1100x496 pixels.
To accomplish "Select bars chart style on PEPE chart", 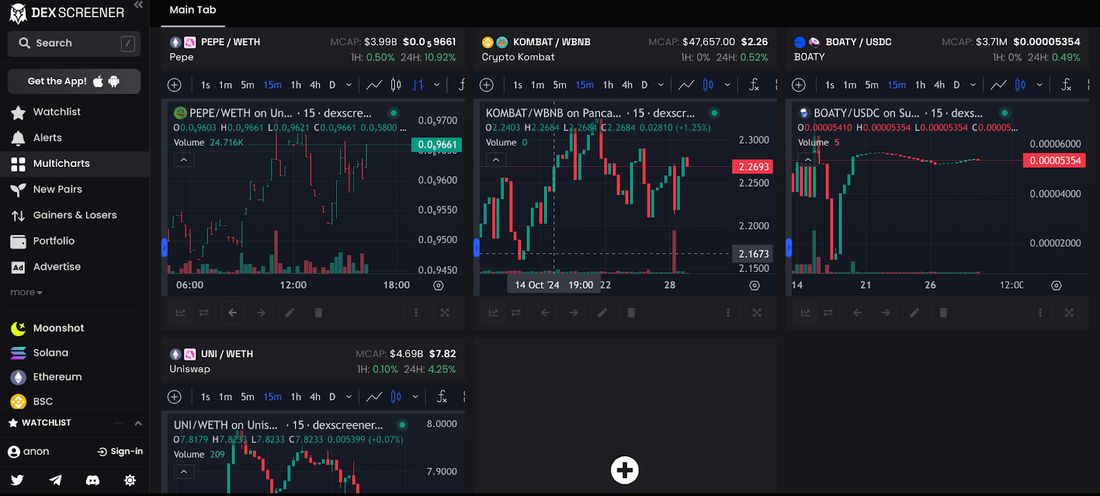I will (x=418, y=85).
